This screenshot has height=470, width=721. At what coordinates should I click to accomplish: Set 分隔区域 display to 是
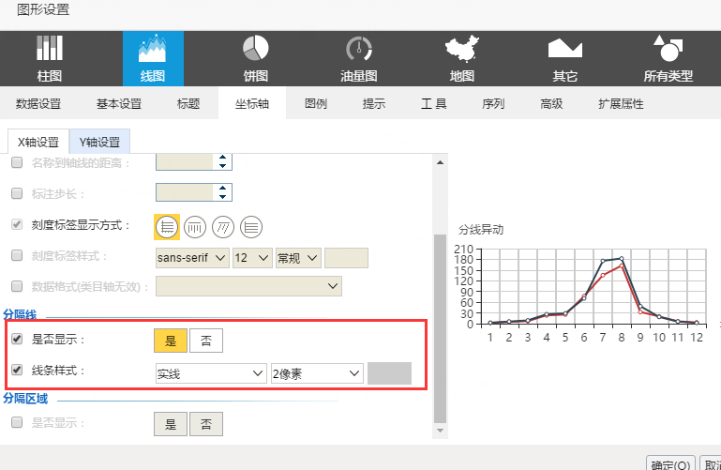click(x=171, y=424)
